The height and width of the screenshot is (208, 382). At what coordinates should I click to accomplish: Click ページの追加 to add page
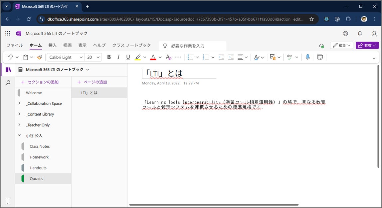92,82
